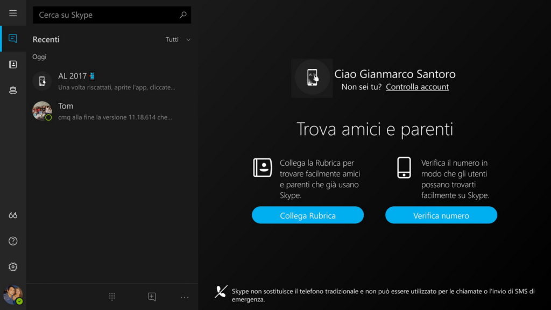Open the Recent chats tab in sidebar
The width and height of the screenshot is (551, 310).
pyautogui.click(x=13, y=38)
